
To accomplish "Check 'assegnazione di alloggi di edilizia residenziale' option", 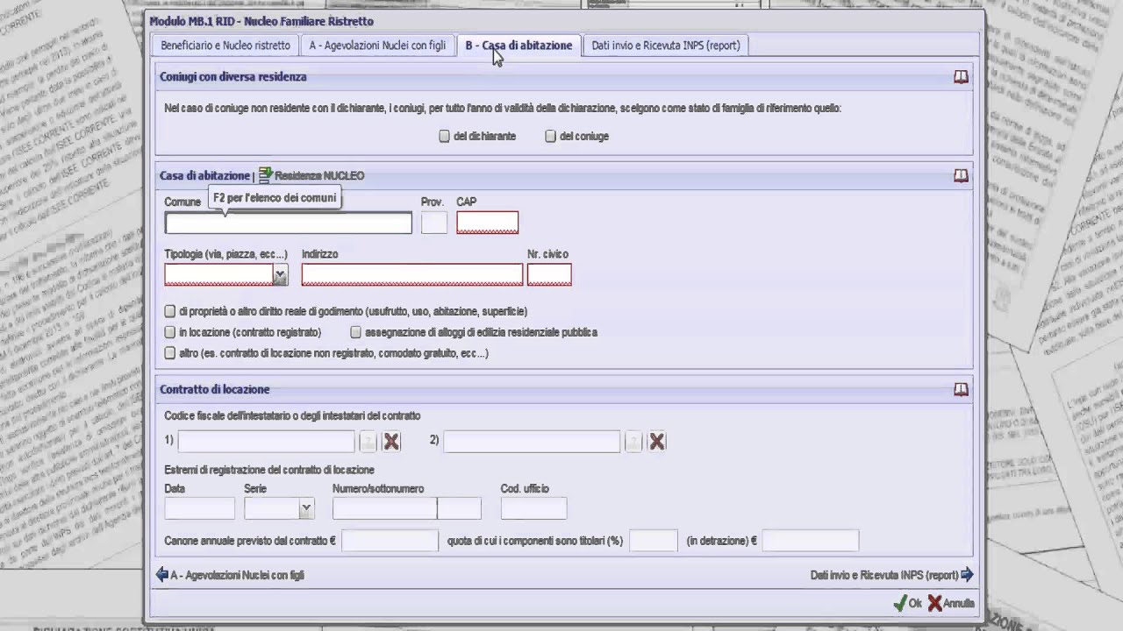I will click(x=355, y=332).
